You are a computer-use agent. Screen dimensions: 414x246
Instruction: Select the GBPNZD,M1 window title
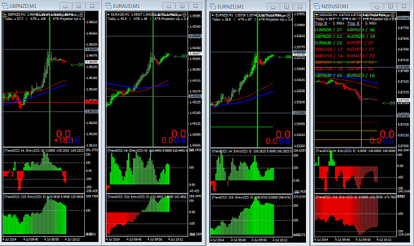coord(23,6)
